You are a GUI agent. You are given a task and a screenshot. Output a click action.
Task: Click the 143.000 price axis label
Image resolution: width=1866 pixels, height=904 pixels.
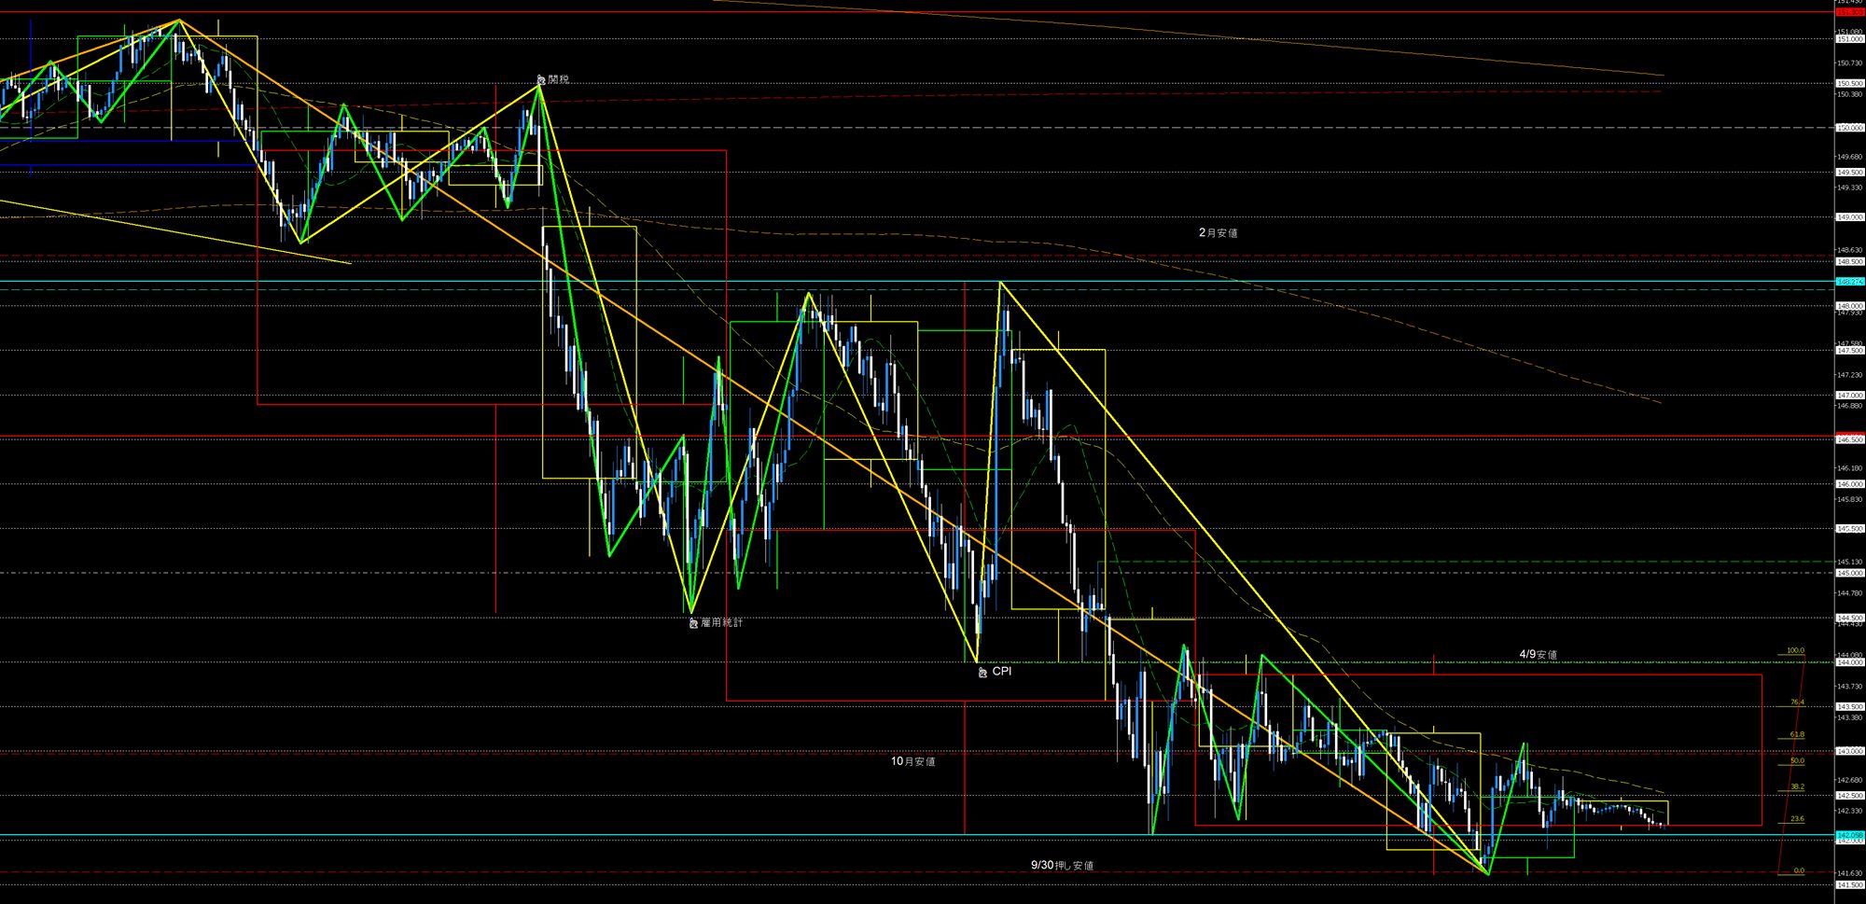1849,751
